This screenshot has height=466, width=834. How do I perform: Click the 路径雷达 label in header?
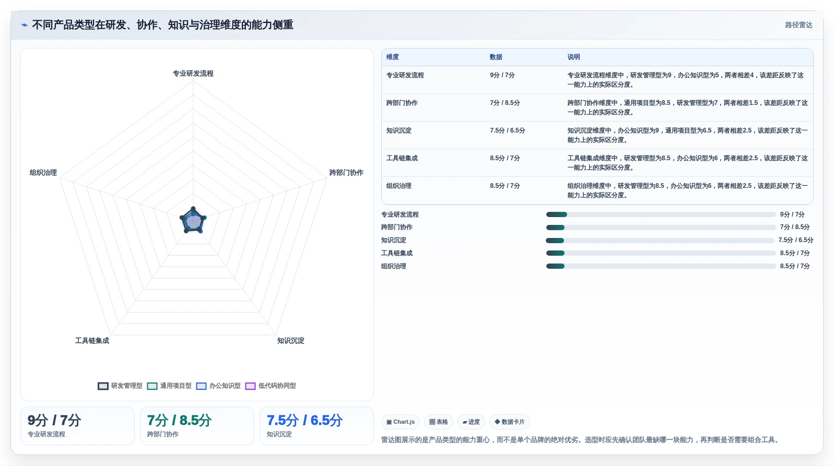(798, 25)
